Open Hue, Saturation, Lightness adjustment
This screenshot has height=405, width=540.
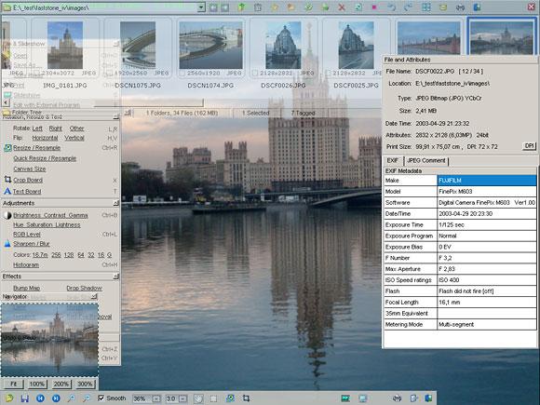47,225
